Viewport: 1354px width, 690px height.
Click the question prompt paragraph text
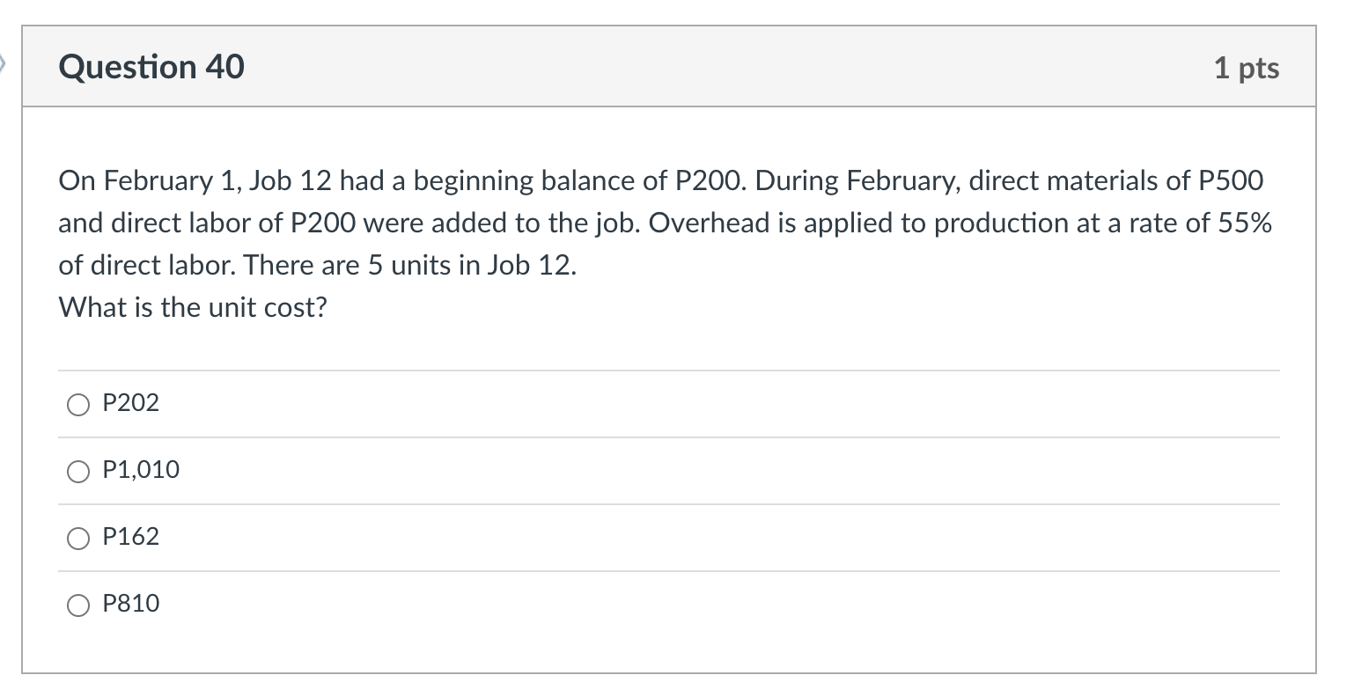660,223
